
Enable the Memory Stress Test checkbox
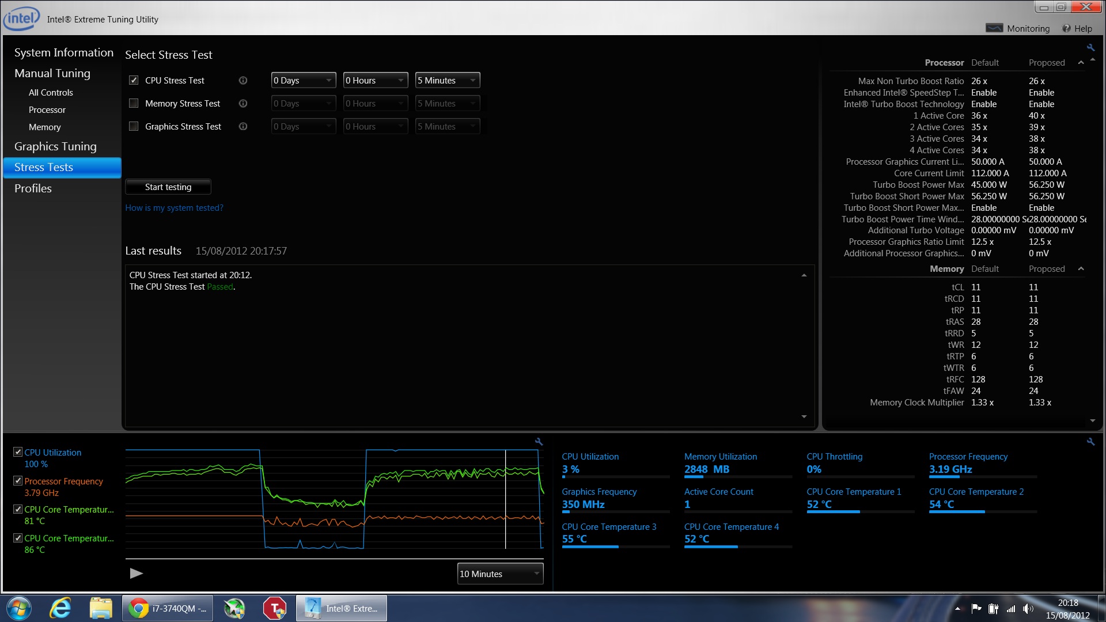pyautogui.click(x=134, y=104)
